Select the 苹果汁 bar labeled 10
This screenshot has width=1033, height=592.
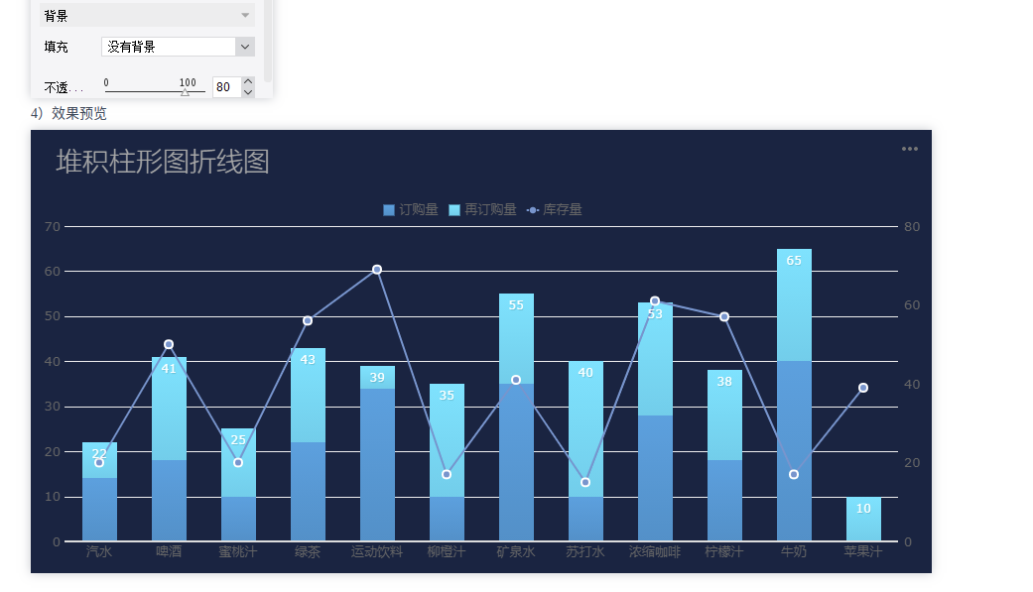point(863,519)
